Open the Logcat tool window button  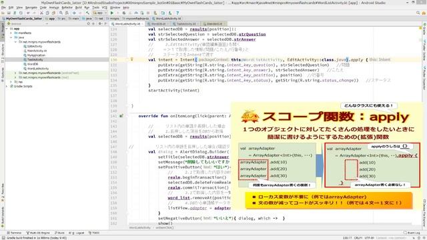[x=77, y=233]
